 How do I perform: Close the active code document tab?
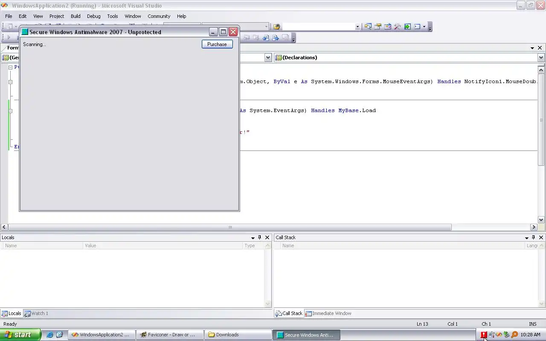pos(540,48)
